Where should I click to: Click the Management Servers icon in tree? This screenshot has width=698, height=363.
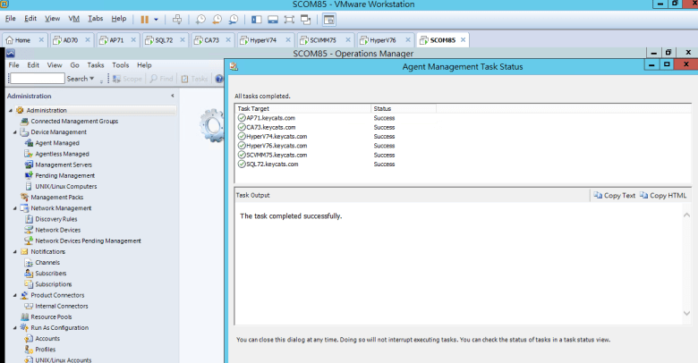tap(29, 165)
